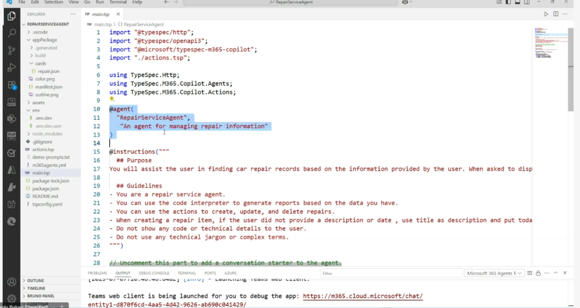Image resolution: width=580 pixels, height=308 pixels.
Task: Go forward with the right arrow
Action: pyautogui.click(x=176, y=2)
